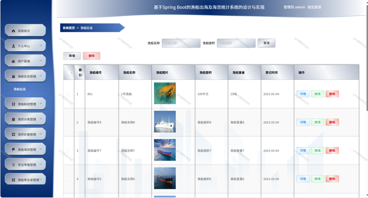Click 删除 for row 渔船编号7
Image resolution: width=368 pixels, height=198 pixels.
[x=332, y=151]
